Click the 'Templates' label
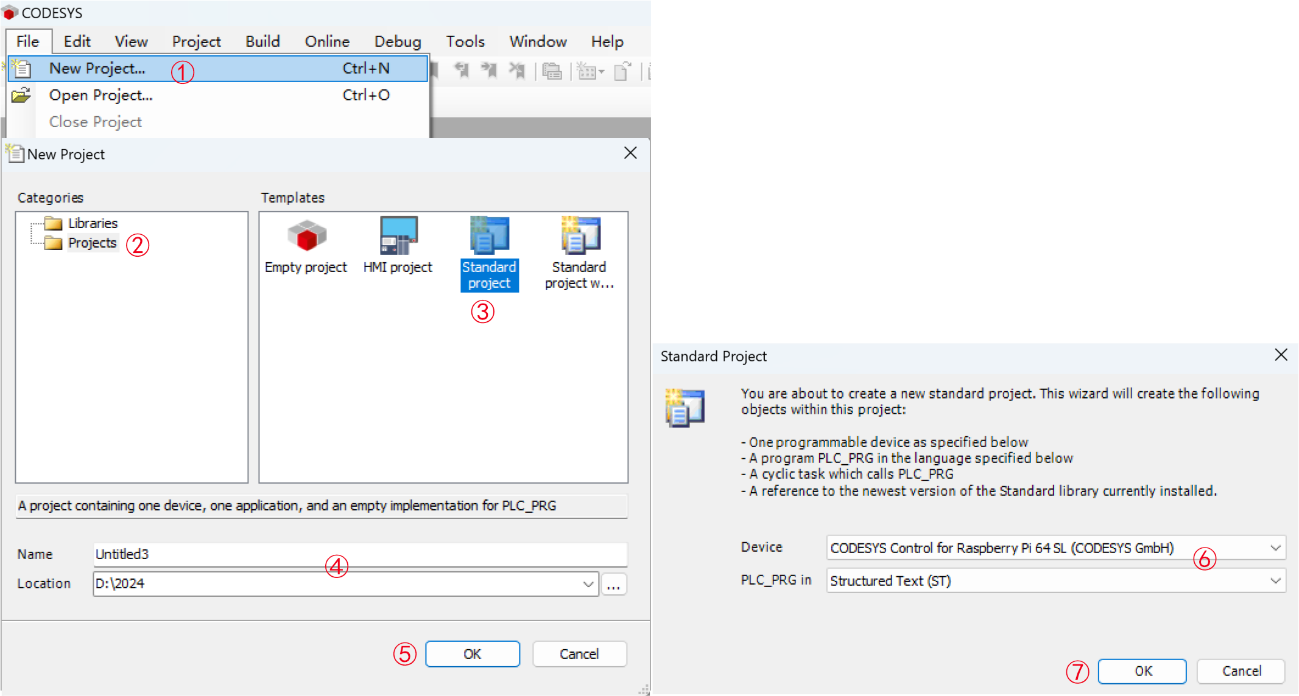Viewport: 1299px width, 696px height. point(293,198)
